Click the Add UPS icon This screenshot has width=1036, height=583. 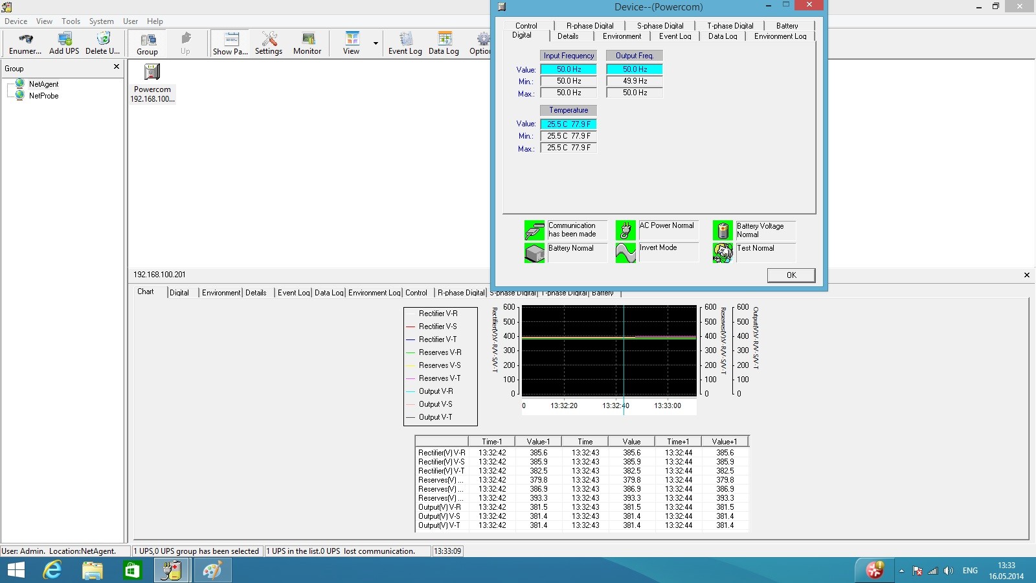click(x=64, y=43)
